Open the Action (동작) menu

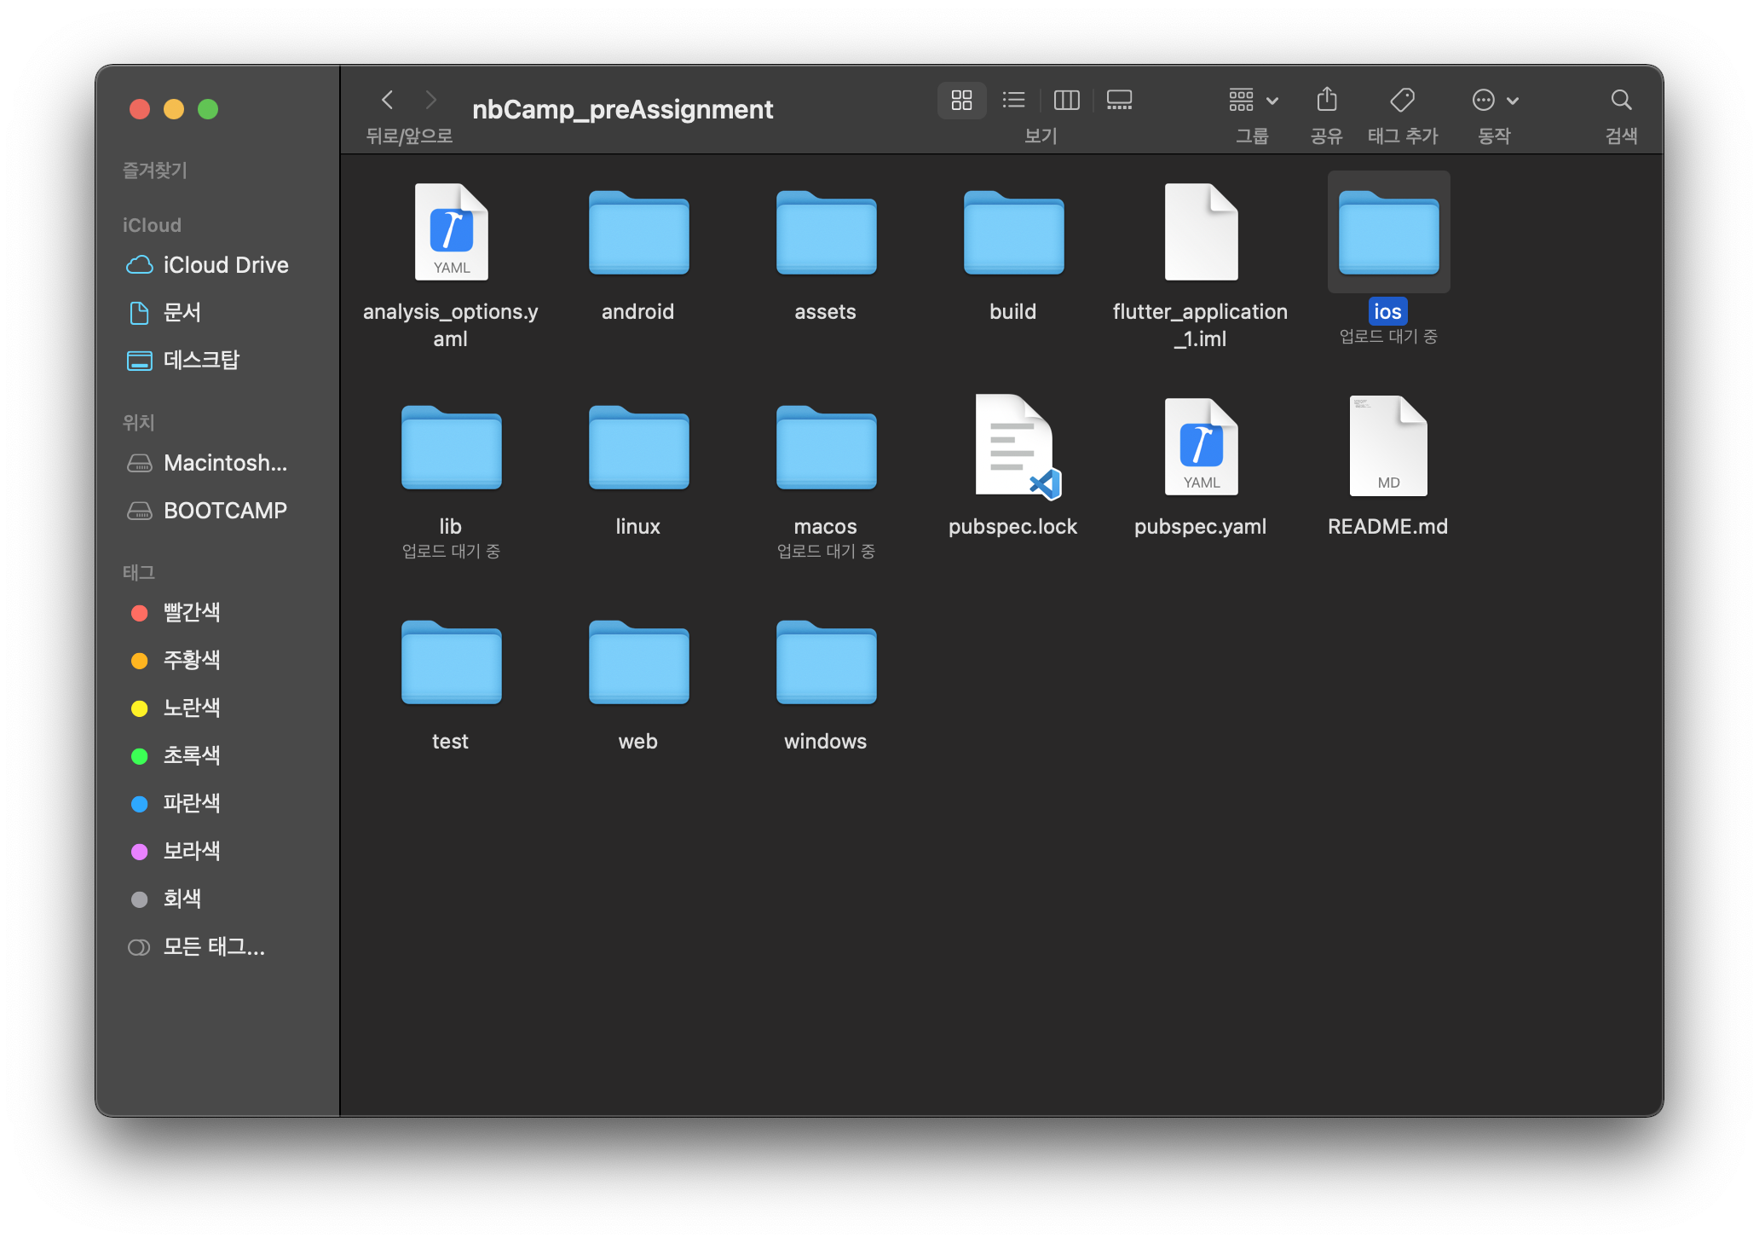(x=1495, y=101)
